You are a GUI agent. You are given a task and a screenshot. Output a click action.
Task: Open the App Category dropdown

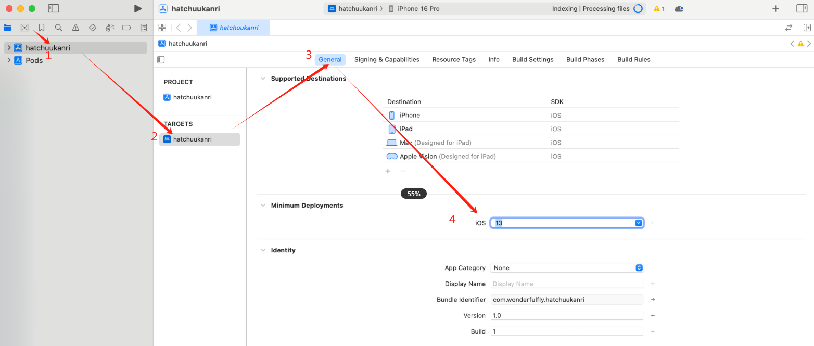pyautogui.click(x=567, y=268)
